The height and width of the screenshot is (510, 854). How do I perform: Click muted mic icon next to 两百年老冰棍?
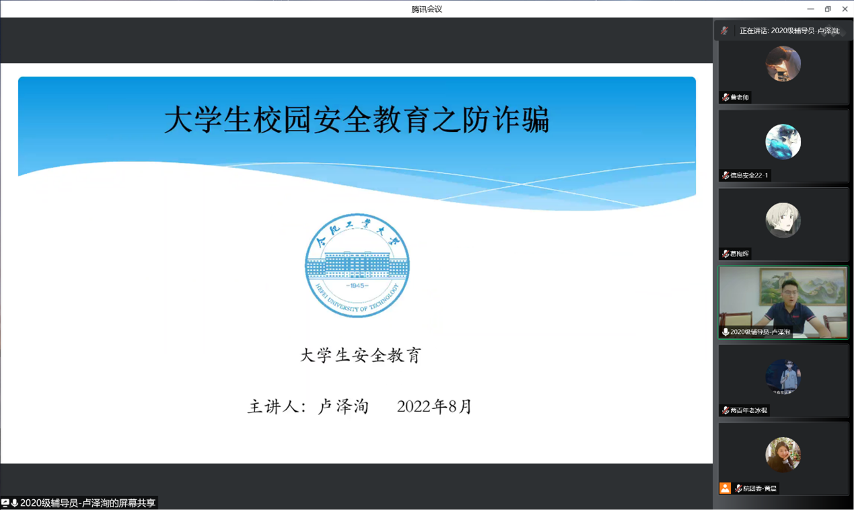725,410
